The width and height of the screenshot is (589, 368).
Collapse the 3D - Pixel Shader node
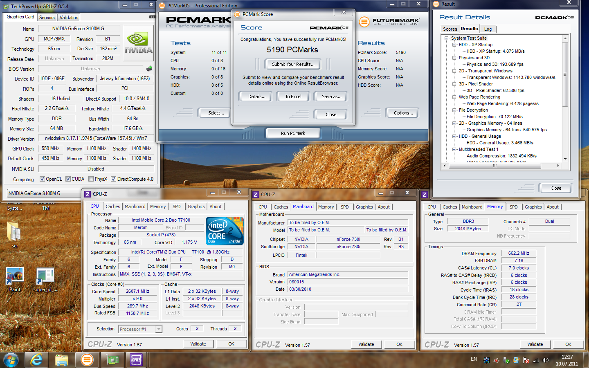[454, 84]
